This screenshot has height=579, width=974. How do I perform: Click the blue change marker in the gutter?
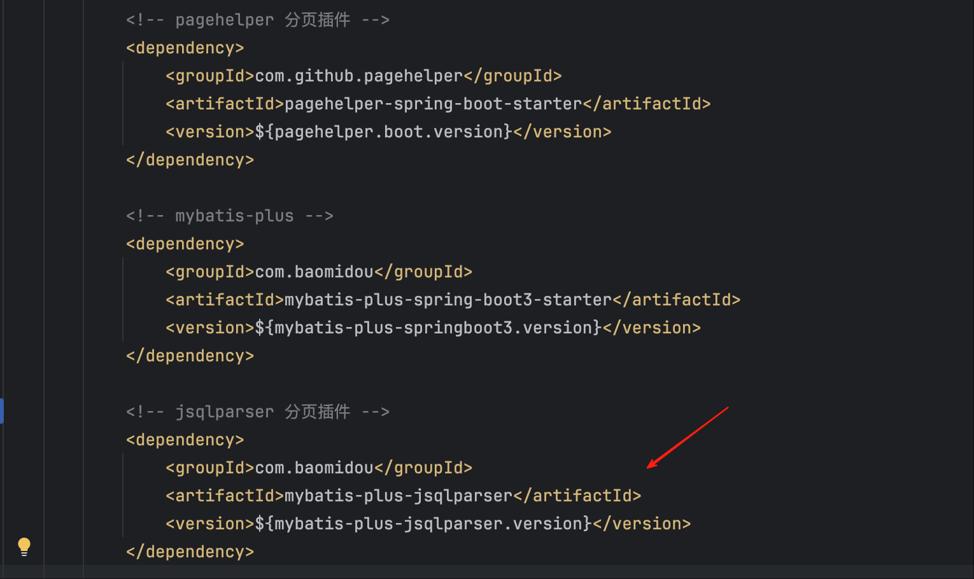[2, 411]
